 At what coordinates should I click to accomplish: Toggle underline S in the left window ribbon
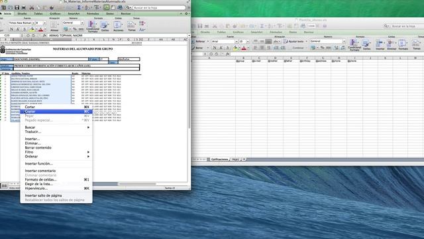(25, 29)
